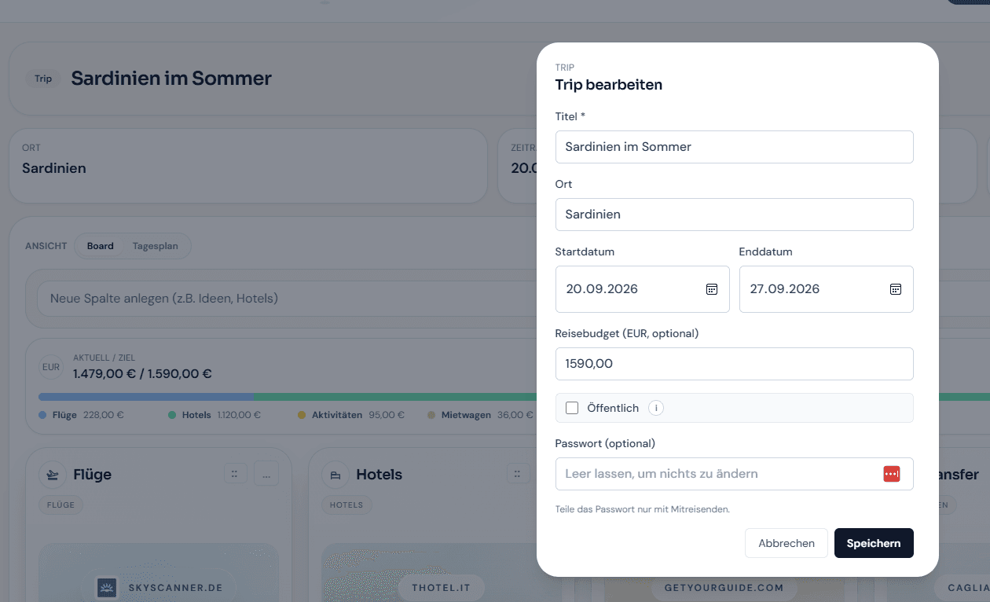The image size is (990, 602).
Task: Open the Flüge column three-dots menu
Action: point(266,474)
